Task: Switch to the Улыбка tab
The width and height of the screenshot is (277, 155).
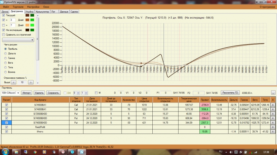Action: [x=29, y=12]
